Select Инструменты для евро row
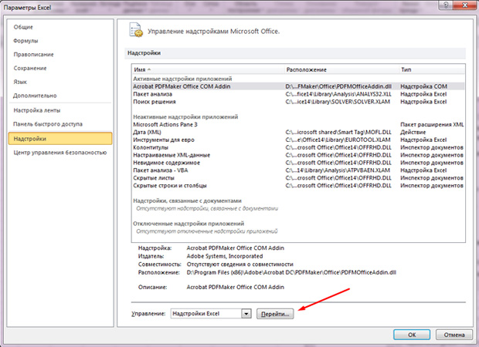Image resolution: width=479 pixels, height=347 pixels. [298, 140]
